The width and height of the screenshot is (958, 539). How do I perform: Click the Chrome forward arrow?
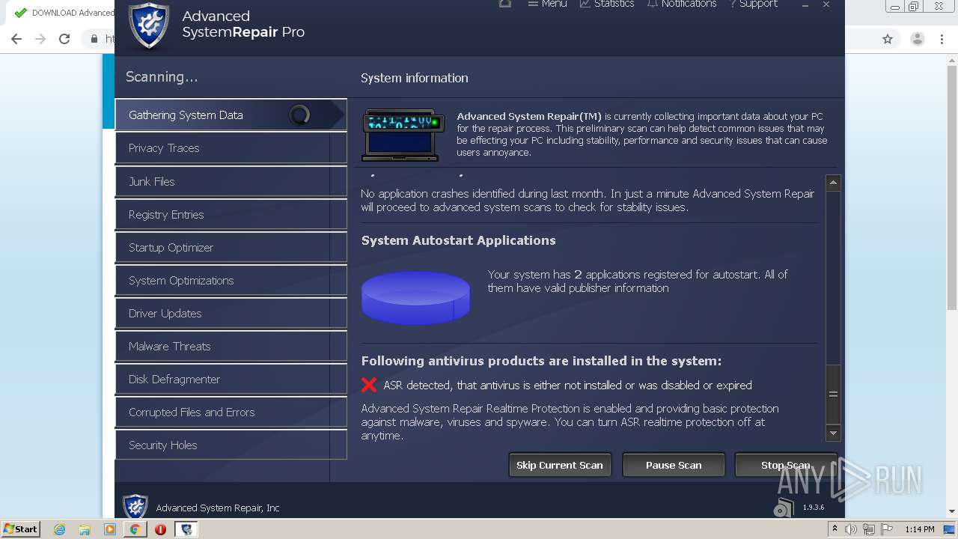pos(40,39)
